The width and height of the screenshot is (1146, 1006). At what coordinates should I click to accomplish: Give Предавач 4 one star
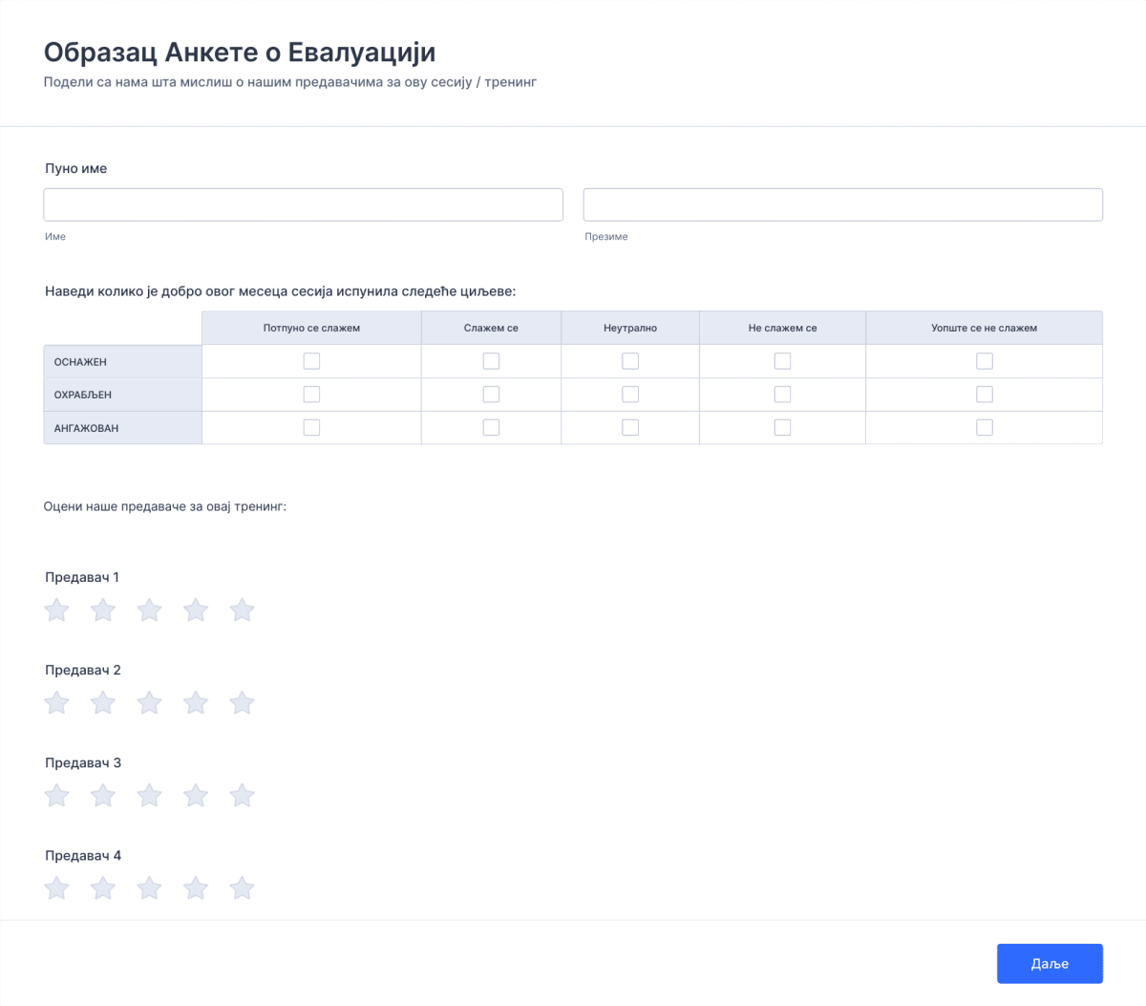(x=56, y=888)
